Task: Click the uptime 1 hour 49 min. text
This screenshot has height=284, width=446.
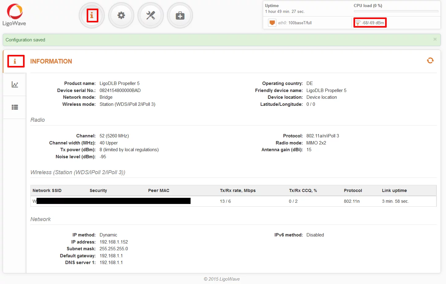Action: [x=285, y=12]
